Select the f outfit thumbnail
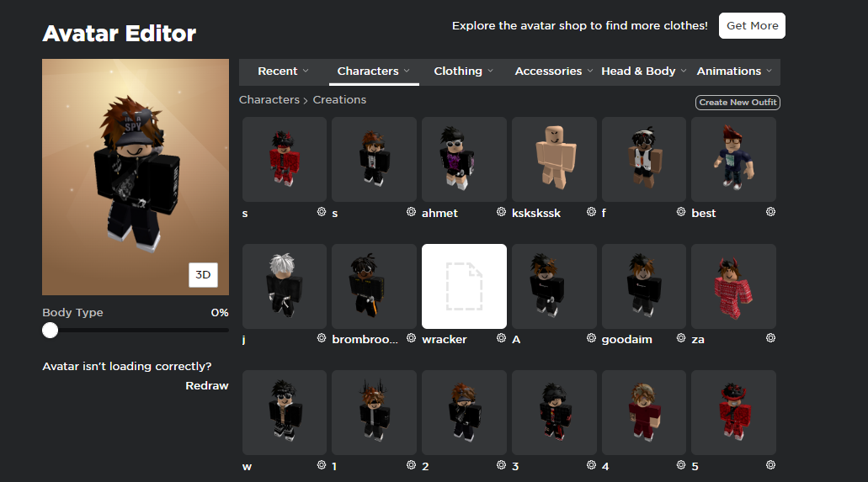This screenshot has height=482, width=868. 644,159
